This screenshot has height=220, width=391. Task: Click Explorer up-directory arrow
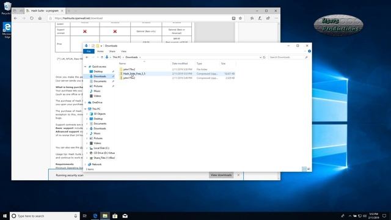pos(102,57)
